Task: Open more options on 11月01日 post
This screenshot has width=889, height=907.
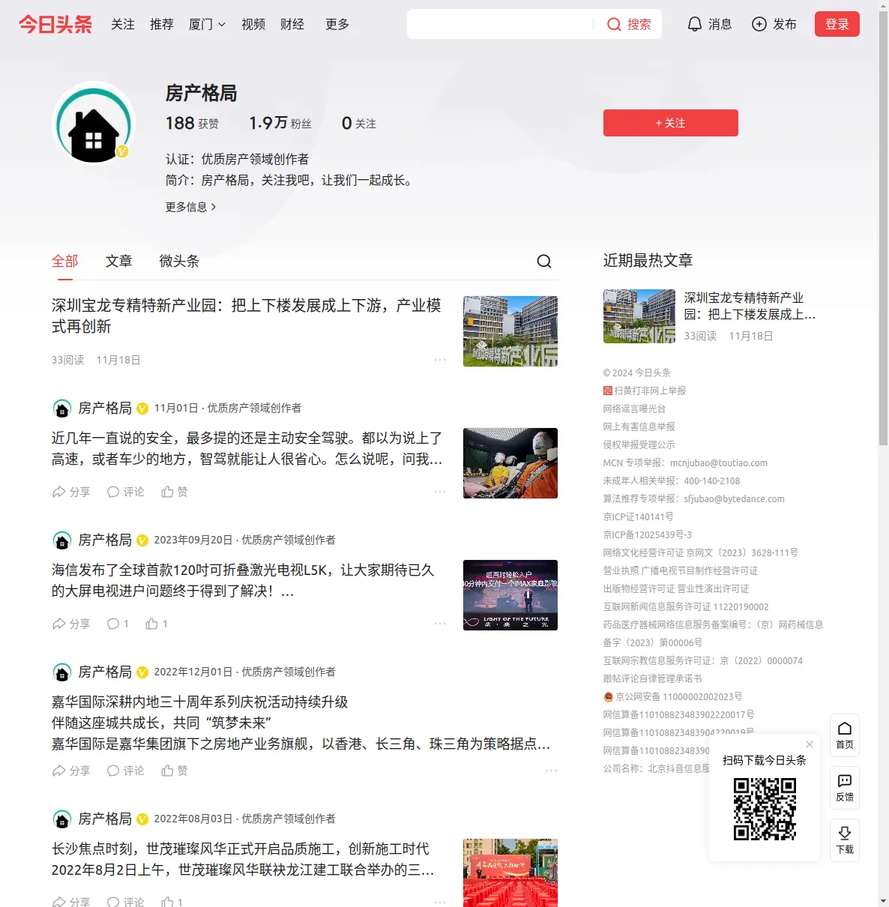Action: 440,492
